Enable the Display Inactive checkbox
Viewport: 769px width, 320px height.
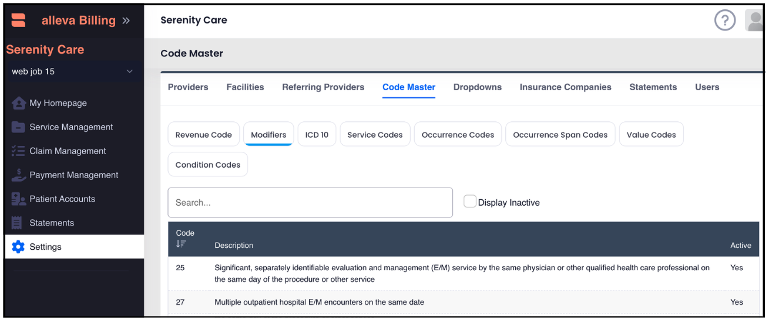470,202
